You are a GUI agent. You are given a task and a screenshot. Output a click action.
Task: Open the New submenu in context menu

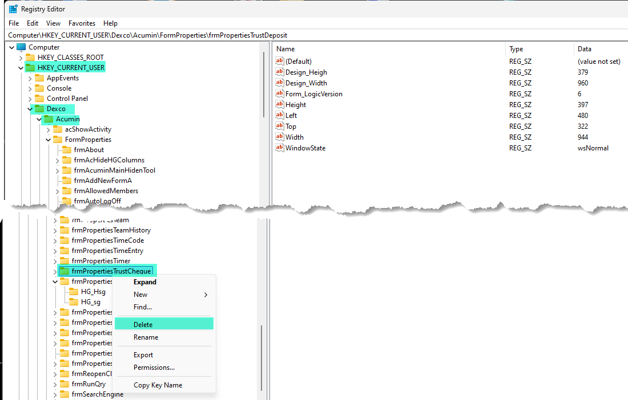click(x=164, y=295)
